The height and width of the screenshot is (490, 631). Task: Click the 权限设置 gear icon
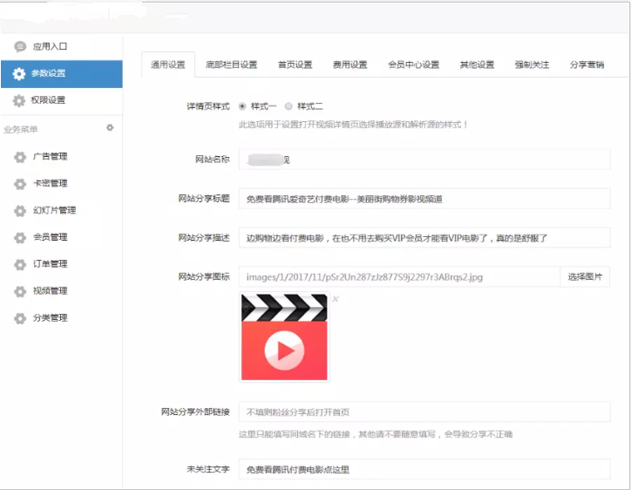coord(19,100)
